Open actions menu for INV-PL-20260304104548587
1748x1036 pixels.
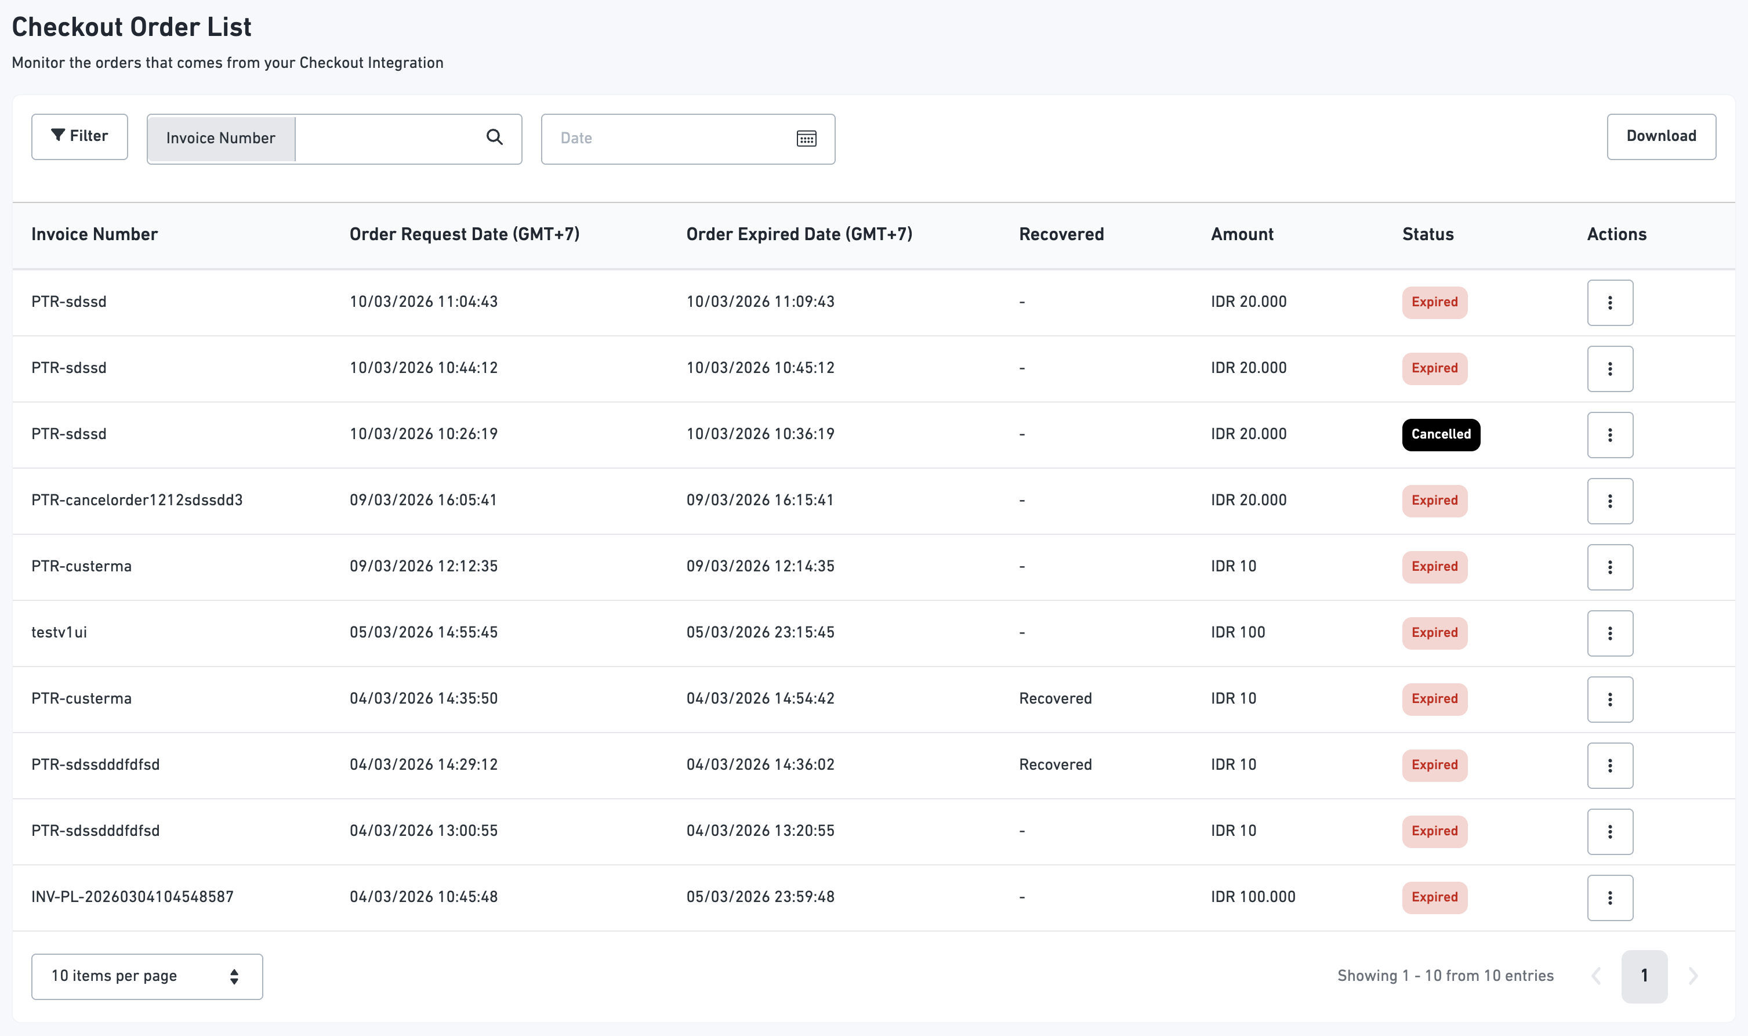click(x=1609, y=897)
